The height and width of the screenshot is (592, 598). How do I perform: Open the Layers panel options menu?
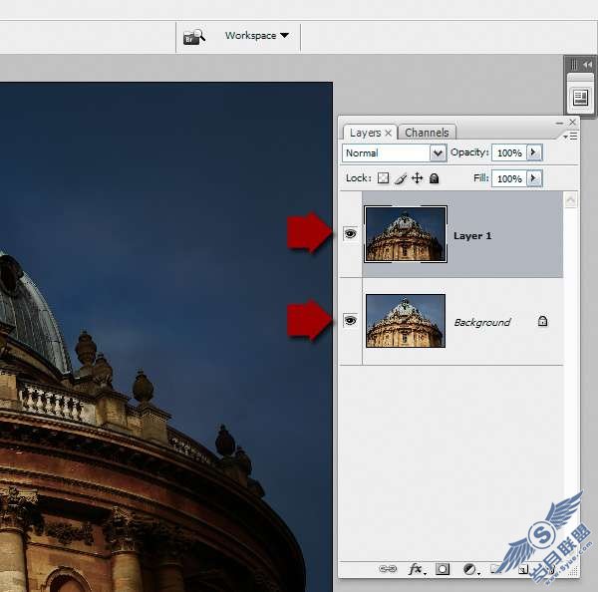(570, 137)
